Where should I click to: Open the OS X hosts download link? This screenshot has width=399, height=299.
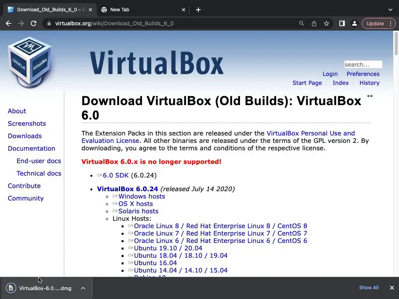[136, 204]
